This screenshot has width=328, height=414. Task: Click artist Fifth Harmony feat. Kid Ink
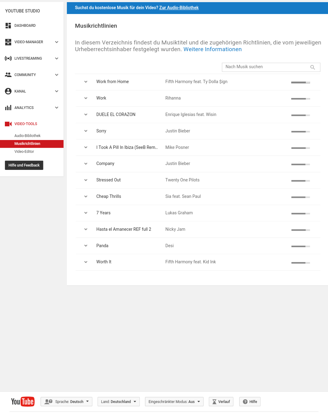click(191, 262)
